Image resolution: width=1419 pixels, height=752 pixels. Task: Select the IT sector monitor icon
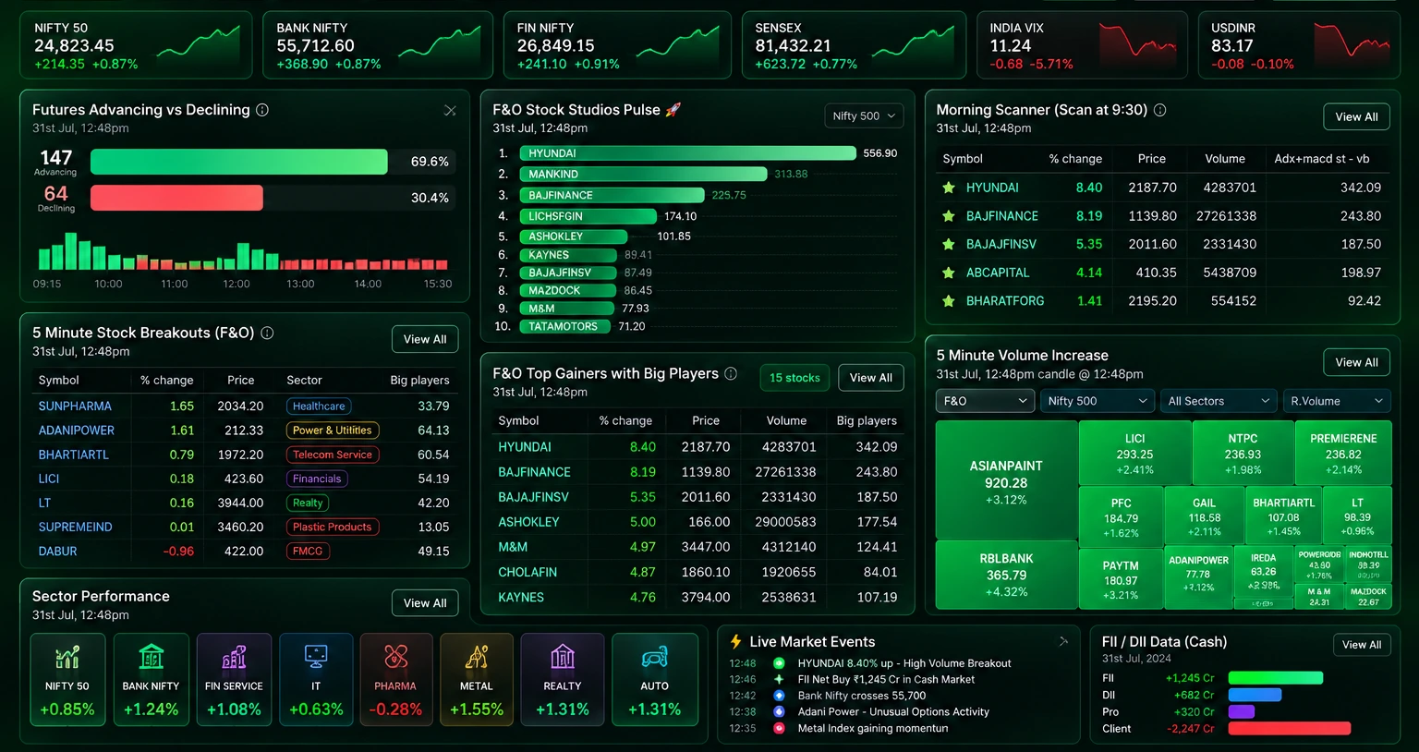[x=316, y=657]
